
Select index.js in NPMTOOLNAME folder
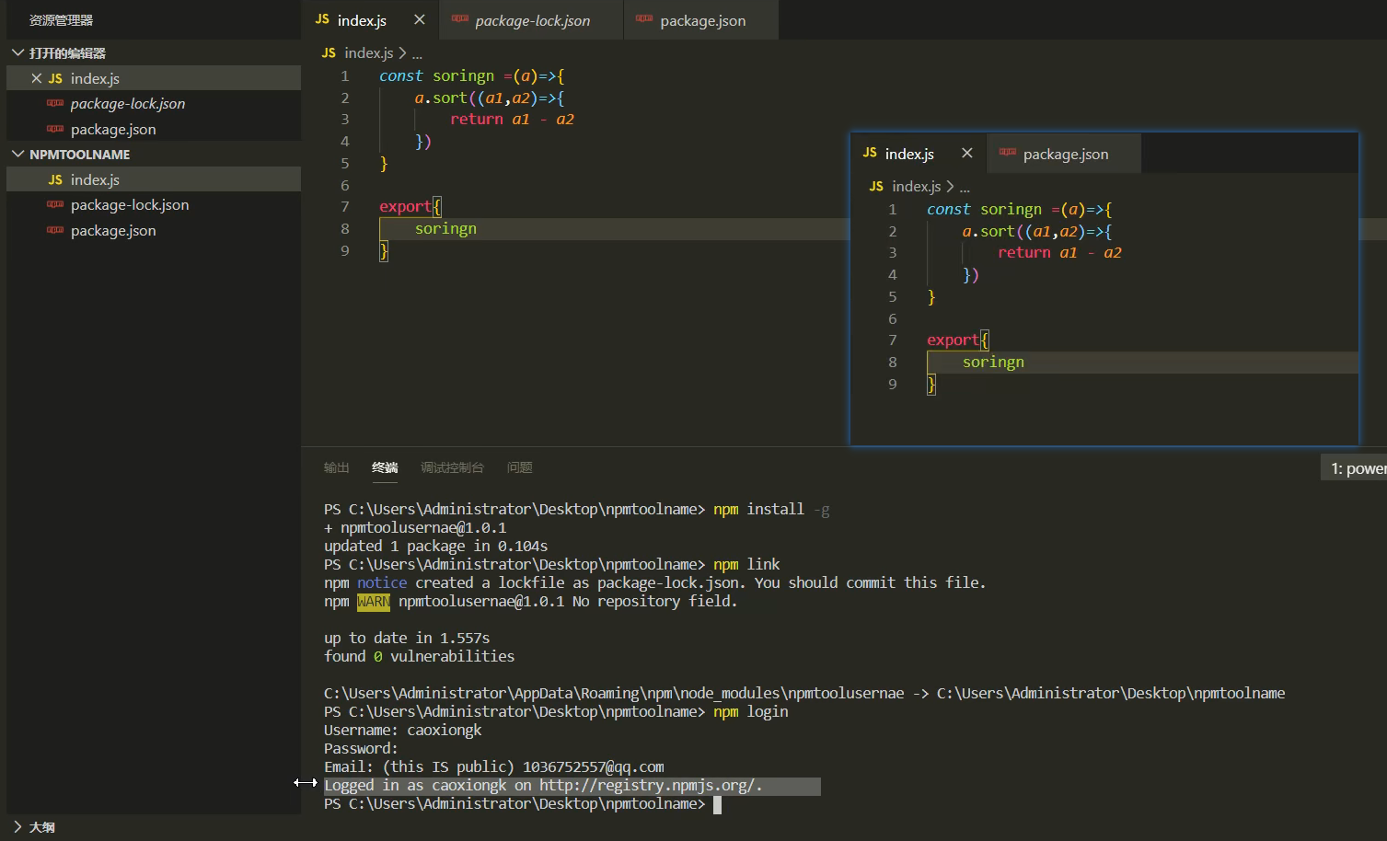(154, 179)
